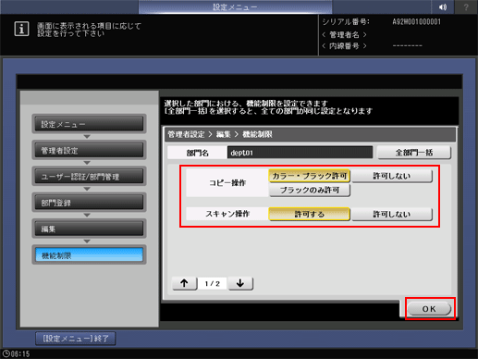Go to previous page with up arrow
Screen dimensions: 478x359
184,283
